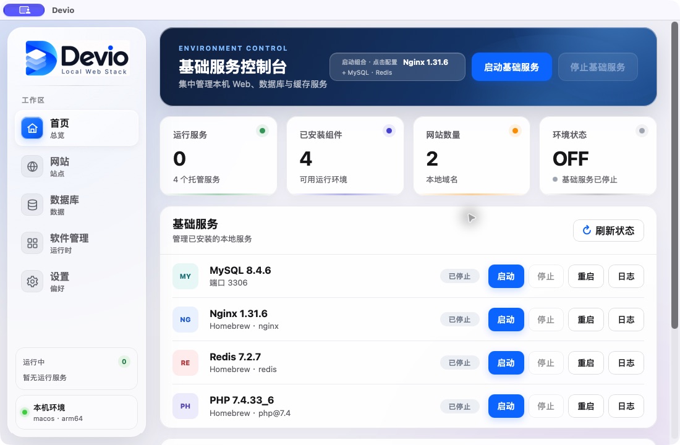Click 刷新状态 button

[608, 231]
